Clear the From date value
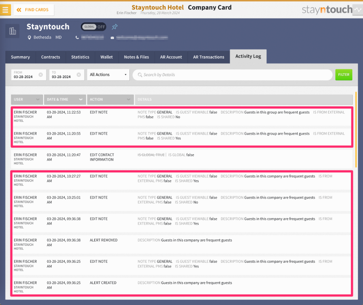The image size is (363, 305). point(41,75)
